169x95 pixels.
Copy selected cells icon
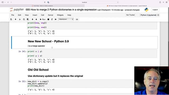coord(24,19)
